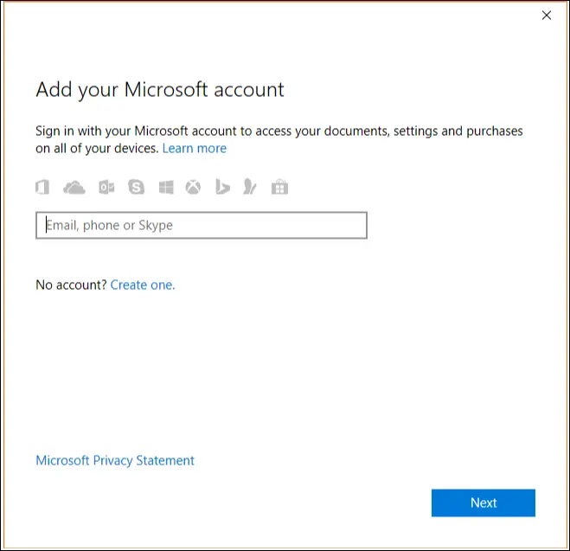
Task: Click the Bing icon
Action: coord(222,187)
